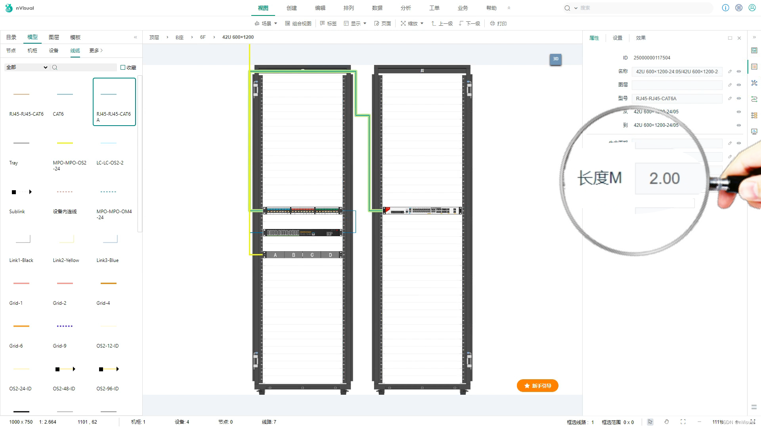Viewport: 761px width, 428px height.
Task: Expand the zoom dropdown menu
Action: 412,23
